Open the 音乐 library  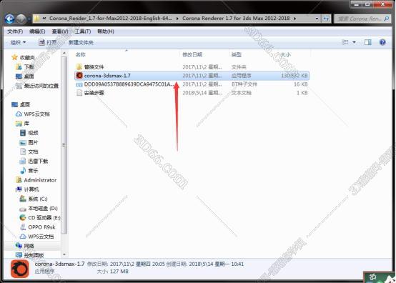33,171
